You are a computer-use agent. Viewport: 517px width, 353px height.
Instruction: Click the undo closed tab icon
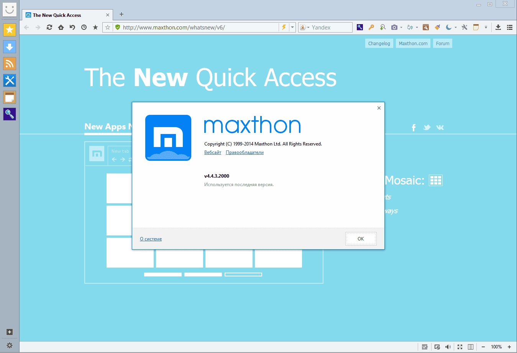[72, 27]
